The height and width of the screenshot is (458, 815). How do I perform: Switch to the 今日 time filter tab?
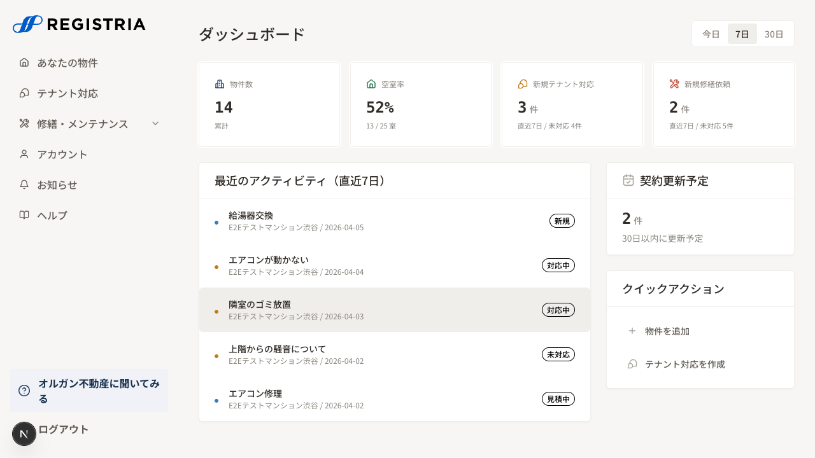click(711, 34)
